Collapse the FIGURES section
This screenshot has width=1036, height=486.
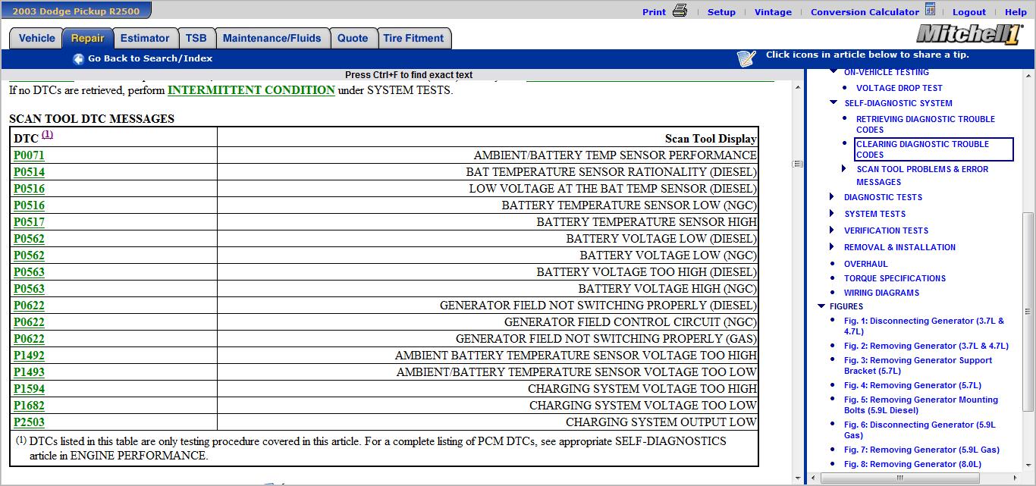pos(821,306)
